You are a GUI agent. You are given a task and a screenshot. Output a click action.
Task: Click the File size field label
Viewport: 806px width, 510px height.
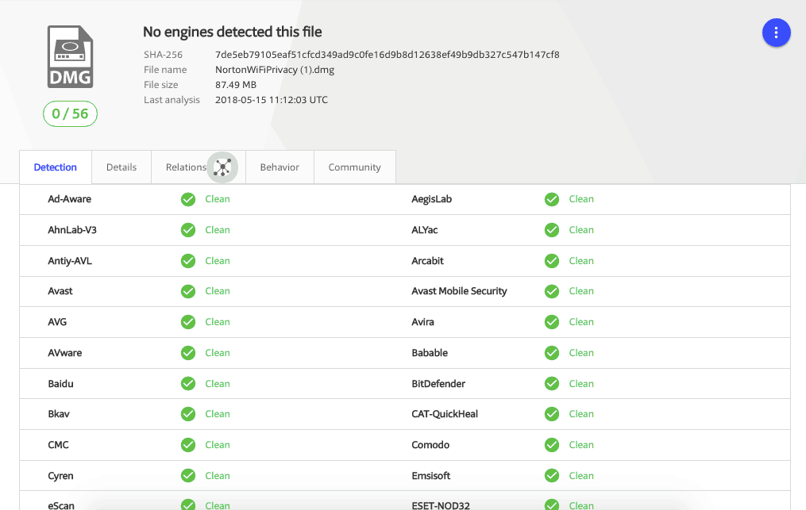[x=161, y=85]
